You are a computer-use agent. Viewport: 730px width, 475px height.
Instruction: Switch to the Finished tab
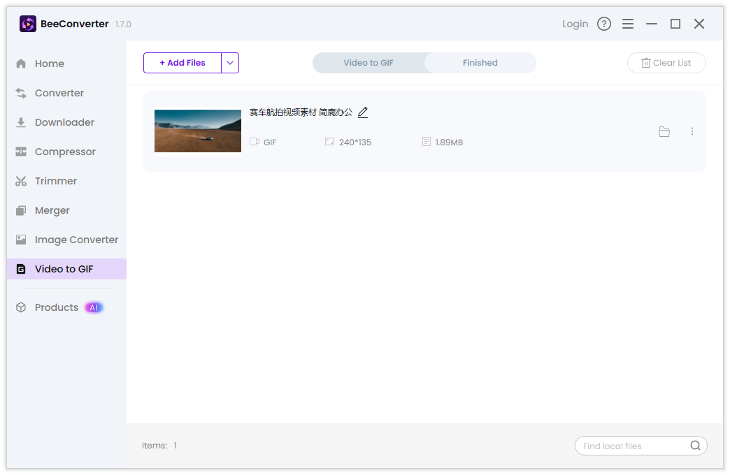[x=480, y=63]
